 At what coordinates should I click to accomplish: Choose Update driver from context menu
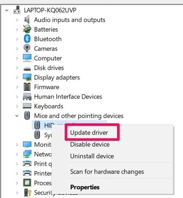point(89,133)
